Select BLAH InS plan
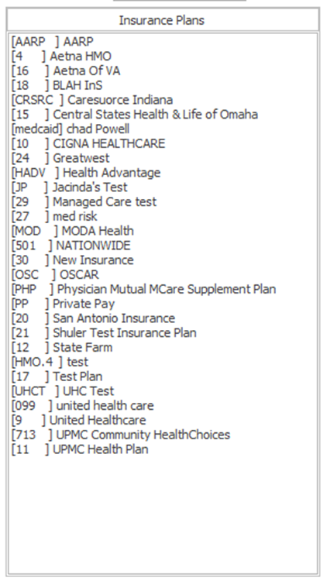 click(57, 85)
